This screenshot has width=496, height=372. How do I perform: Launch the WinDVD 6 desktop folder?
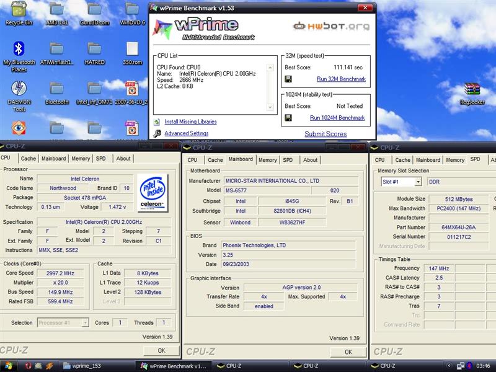click(x=132, y=12)
